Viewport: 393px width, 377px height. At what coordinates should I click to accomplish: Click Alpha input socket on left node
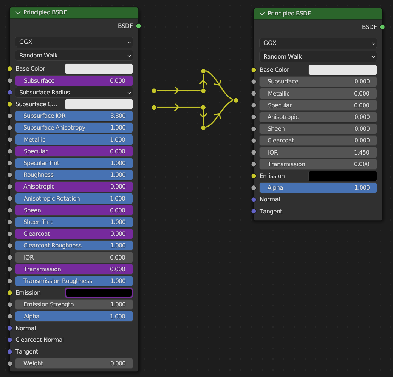coord(10,317)
